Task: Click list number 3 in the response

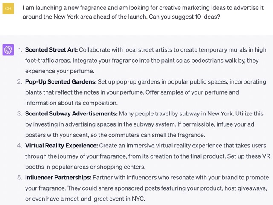Action: tap(20, 113)
